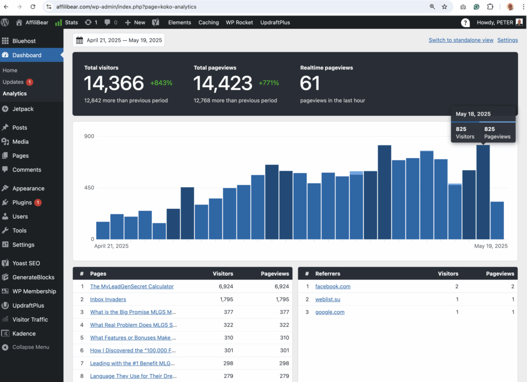Open WP Membership in the sidebar
This screenshot has width=527, height=382.
31,291
